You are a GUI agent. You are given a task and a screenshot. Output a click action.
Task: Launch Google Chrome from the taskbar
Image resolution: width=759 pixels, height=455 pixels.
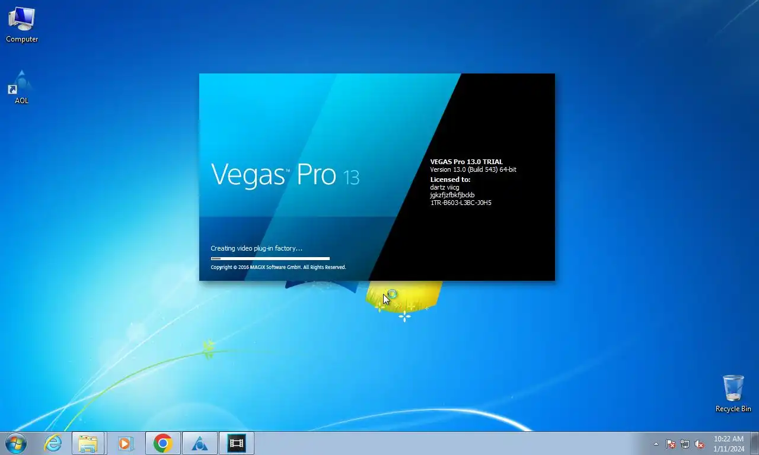pos(162,443)
